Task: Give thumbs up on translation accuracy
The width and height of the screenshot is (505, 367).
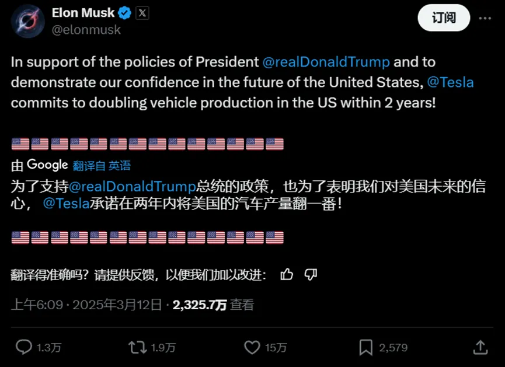Action: tap(286, 275)
